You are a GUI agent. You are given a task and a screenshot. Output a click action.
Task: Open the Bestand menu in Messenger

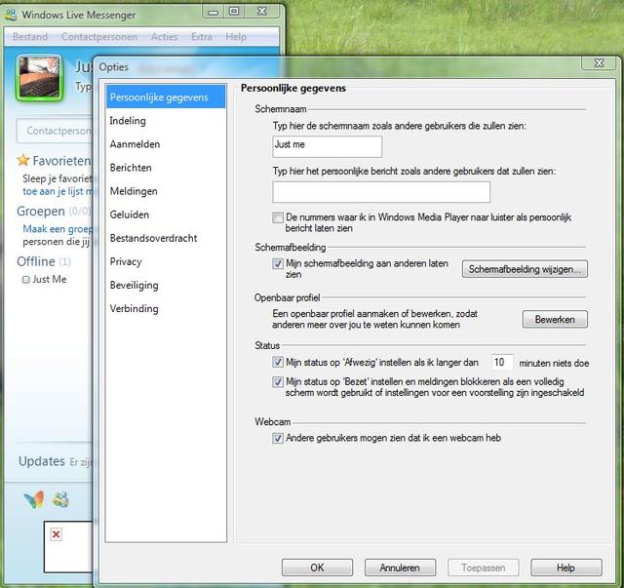tap(30, 37)
